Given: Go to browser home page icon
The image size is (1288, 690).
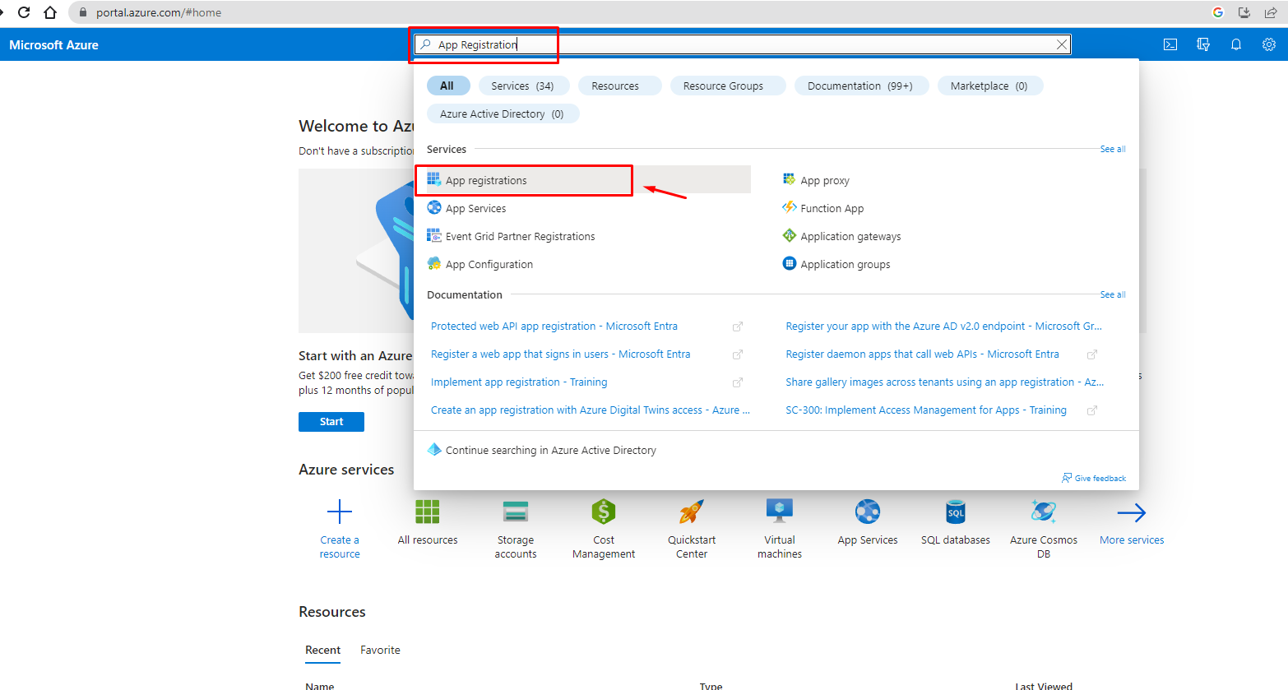Looking at the screenshot, I should click(50, 12).
